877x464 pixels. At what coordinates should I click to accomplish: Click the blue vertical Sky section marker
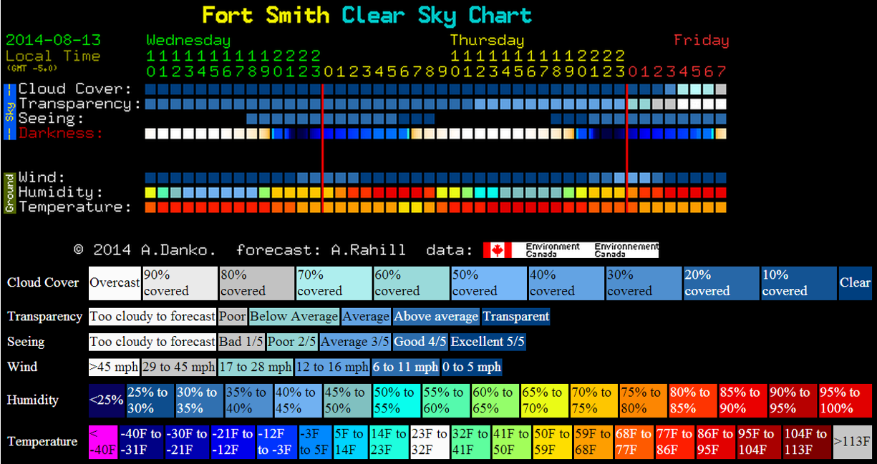[x=9, y=111]
